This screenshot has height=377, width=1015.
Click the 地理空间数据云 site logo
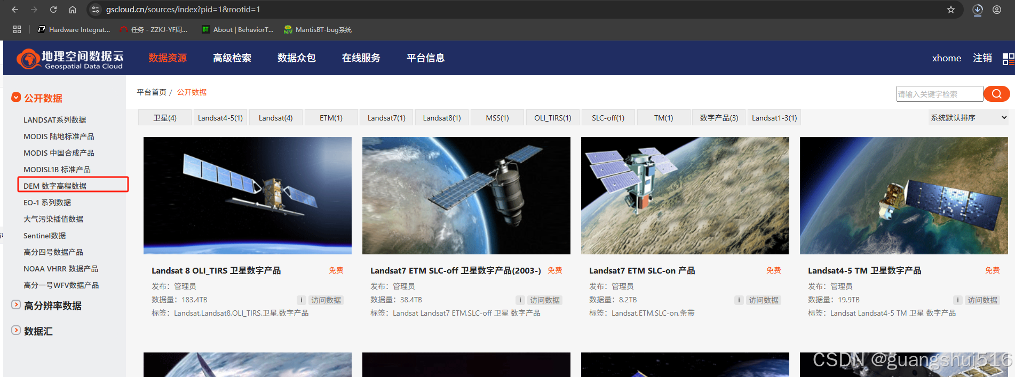point(70,59)
